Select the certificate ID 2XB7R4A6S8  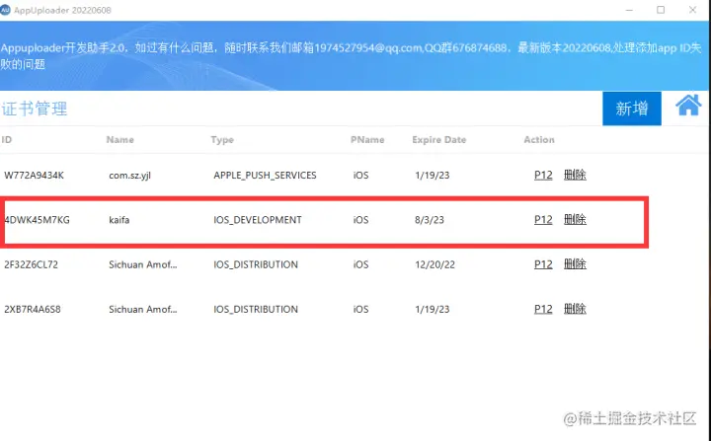pos(33,309)
